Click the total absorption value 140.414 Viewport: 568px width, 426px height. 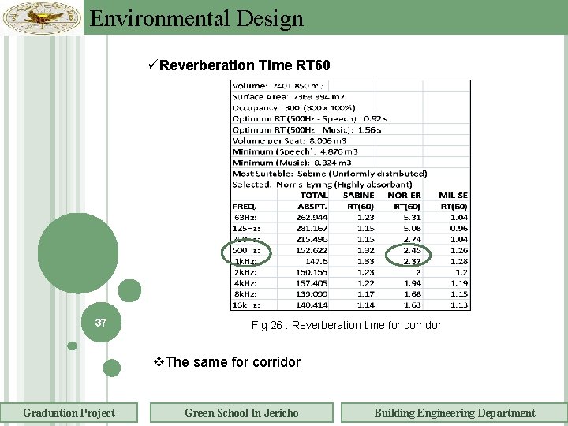click(x=312, y=305)
